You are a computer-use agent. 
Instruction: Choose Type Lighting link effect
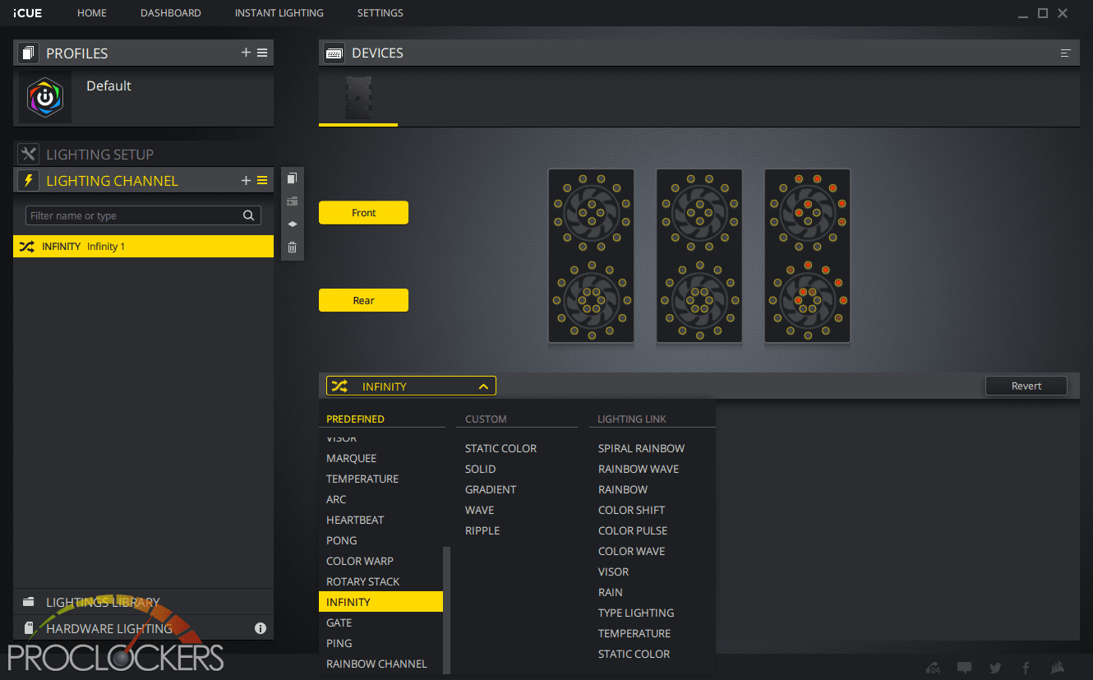(x=636, y=613)
